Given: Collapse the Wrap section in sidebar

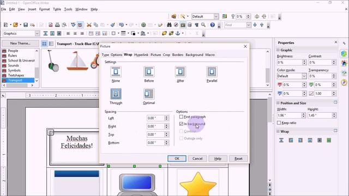Looking at the screenshot, I should point(278,131).
